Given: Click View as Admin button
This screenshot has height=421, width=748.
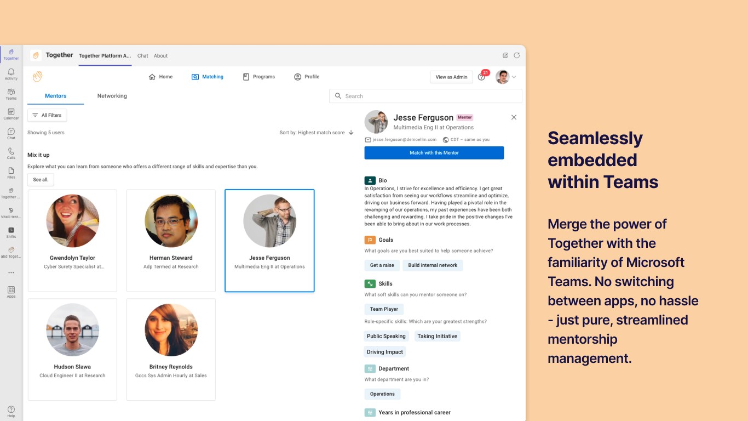Looking at the screenshot, I should click(x=452, y=77).
